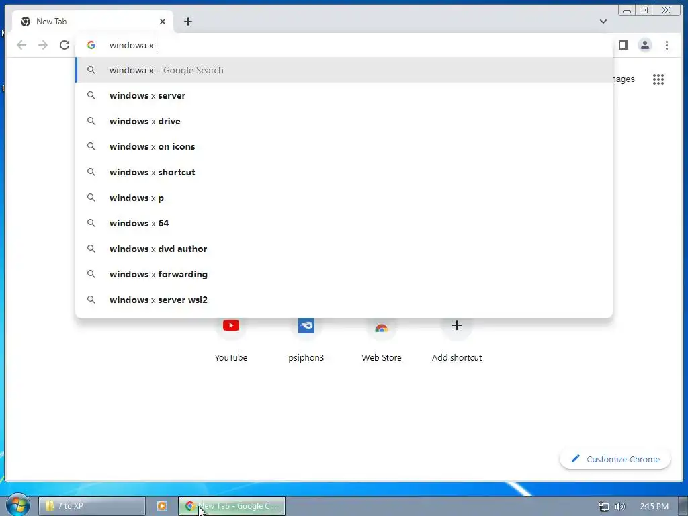Choose 'windows x drive' suggestion

(x=344, y=121)
